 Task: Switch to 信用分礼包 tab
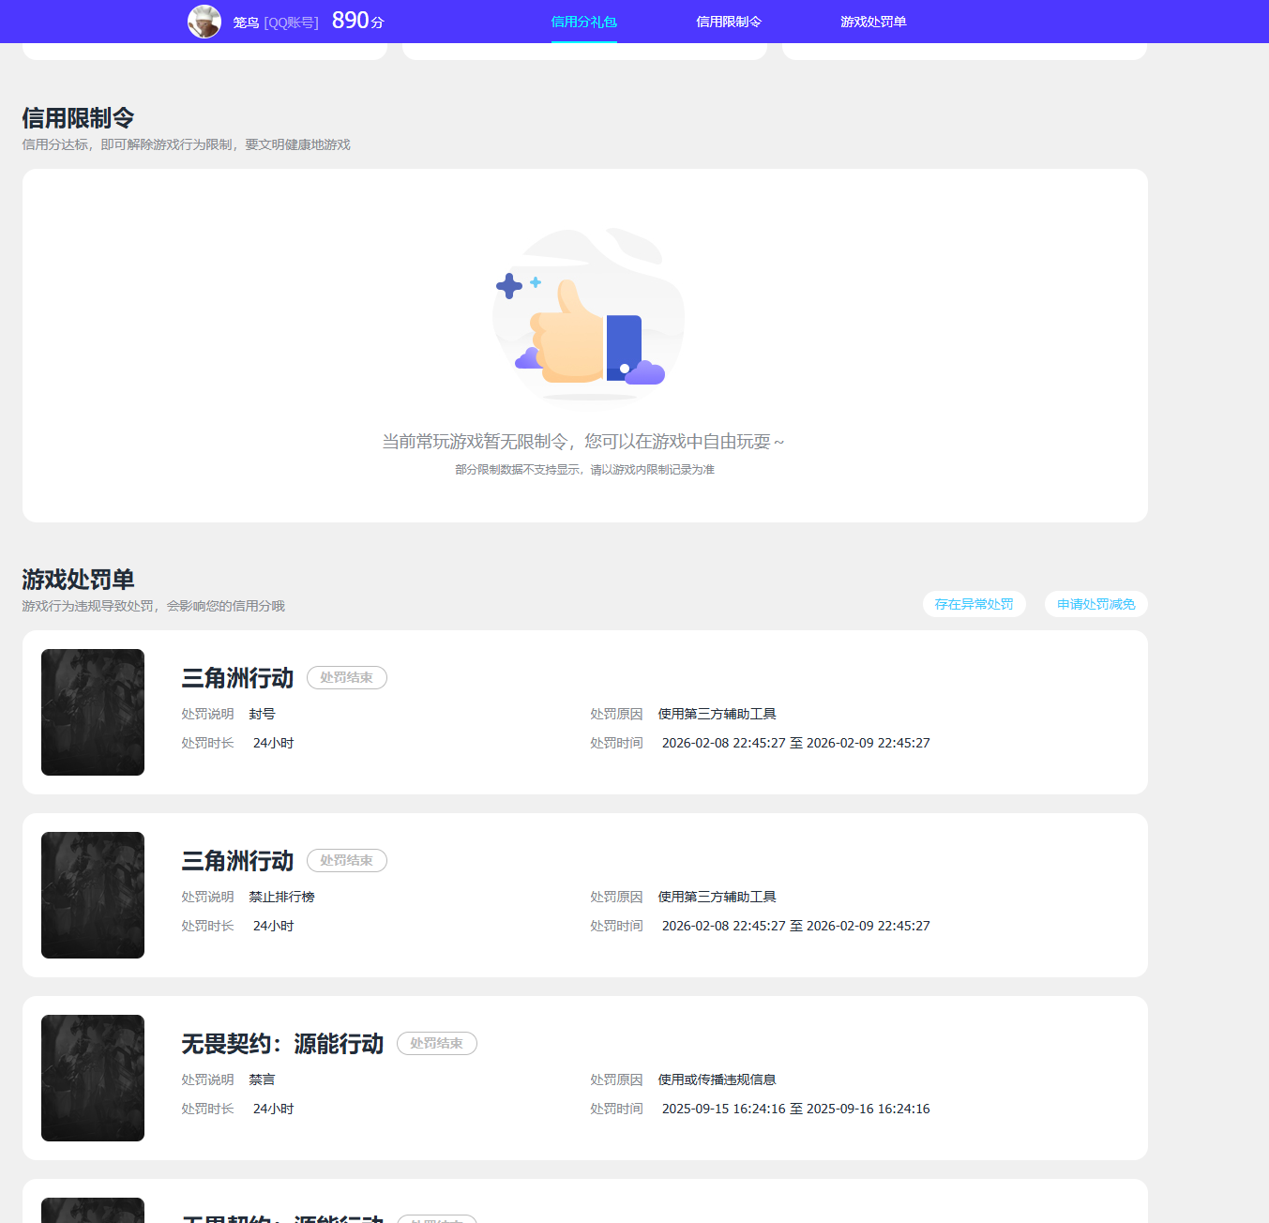(x=584, y=22)
